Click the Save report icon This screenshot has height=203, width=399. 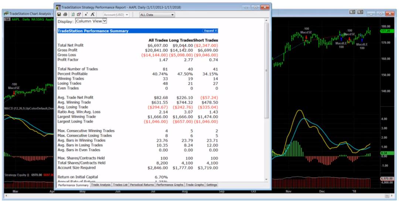click(59, 14)
